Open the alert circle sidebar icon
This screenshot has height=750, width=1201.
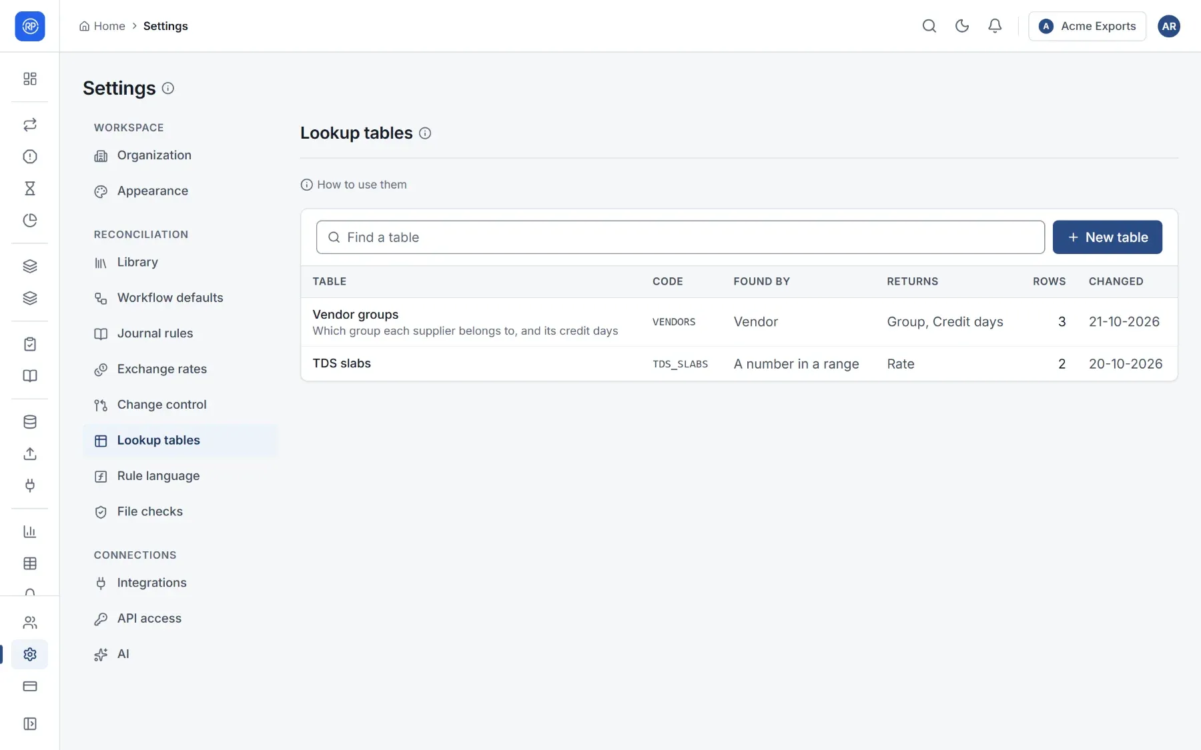click(30, 157)
